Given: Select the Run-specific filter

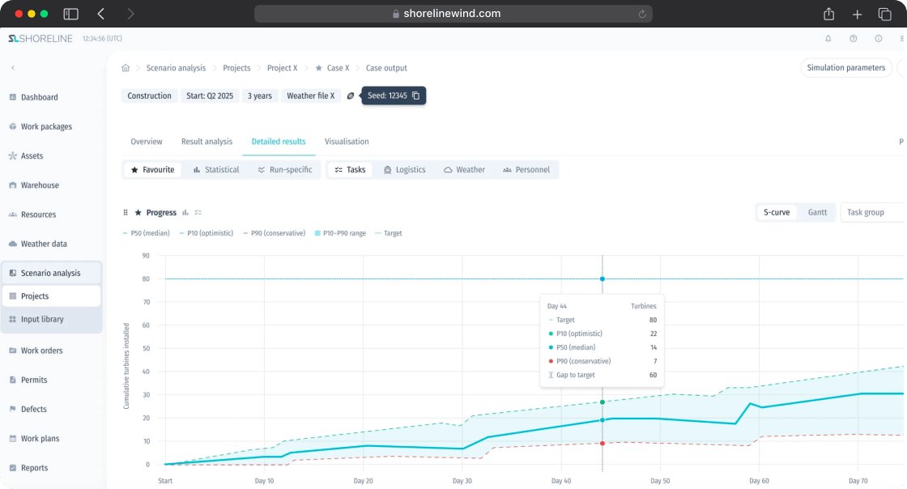Looking at the screenshot, I should tap(285, 170).
